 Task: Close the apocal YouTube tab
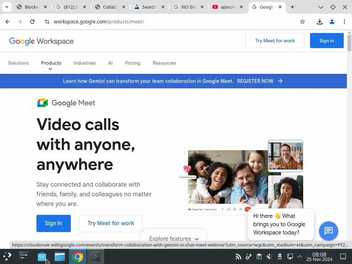(241, 7)
